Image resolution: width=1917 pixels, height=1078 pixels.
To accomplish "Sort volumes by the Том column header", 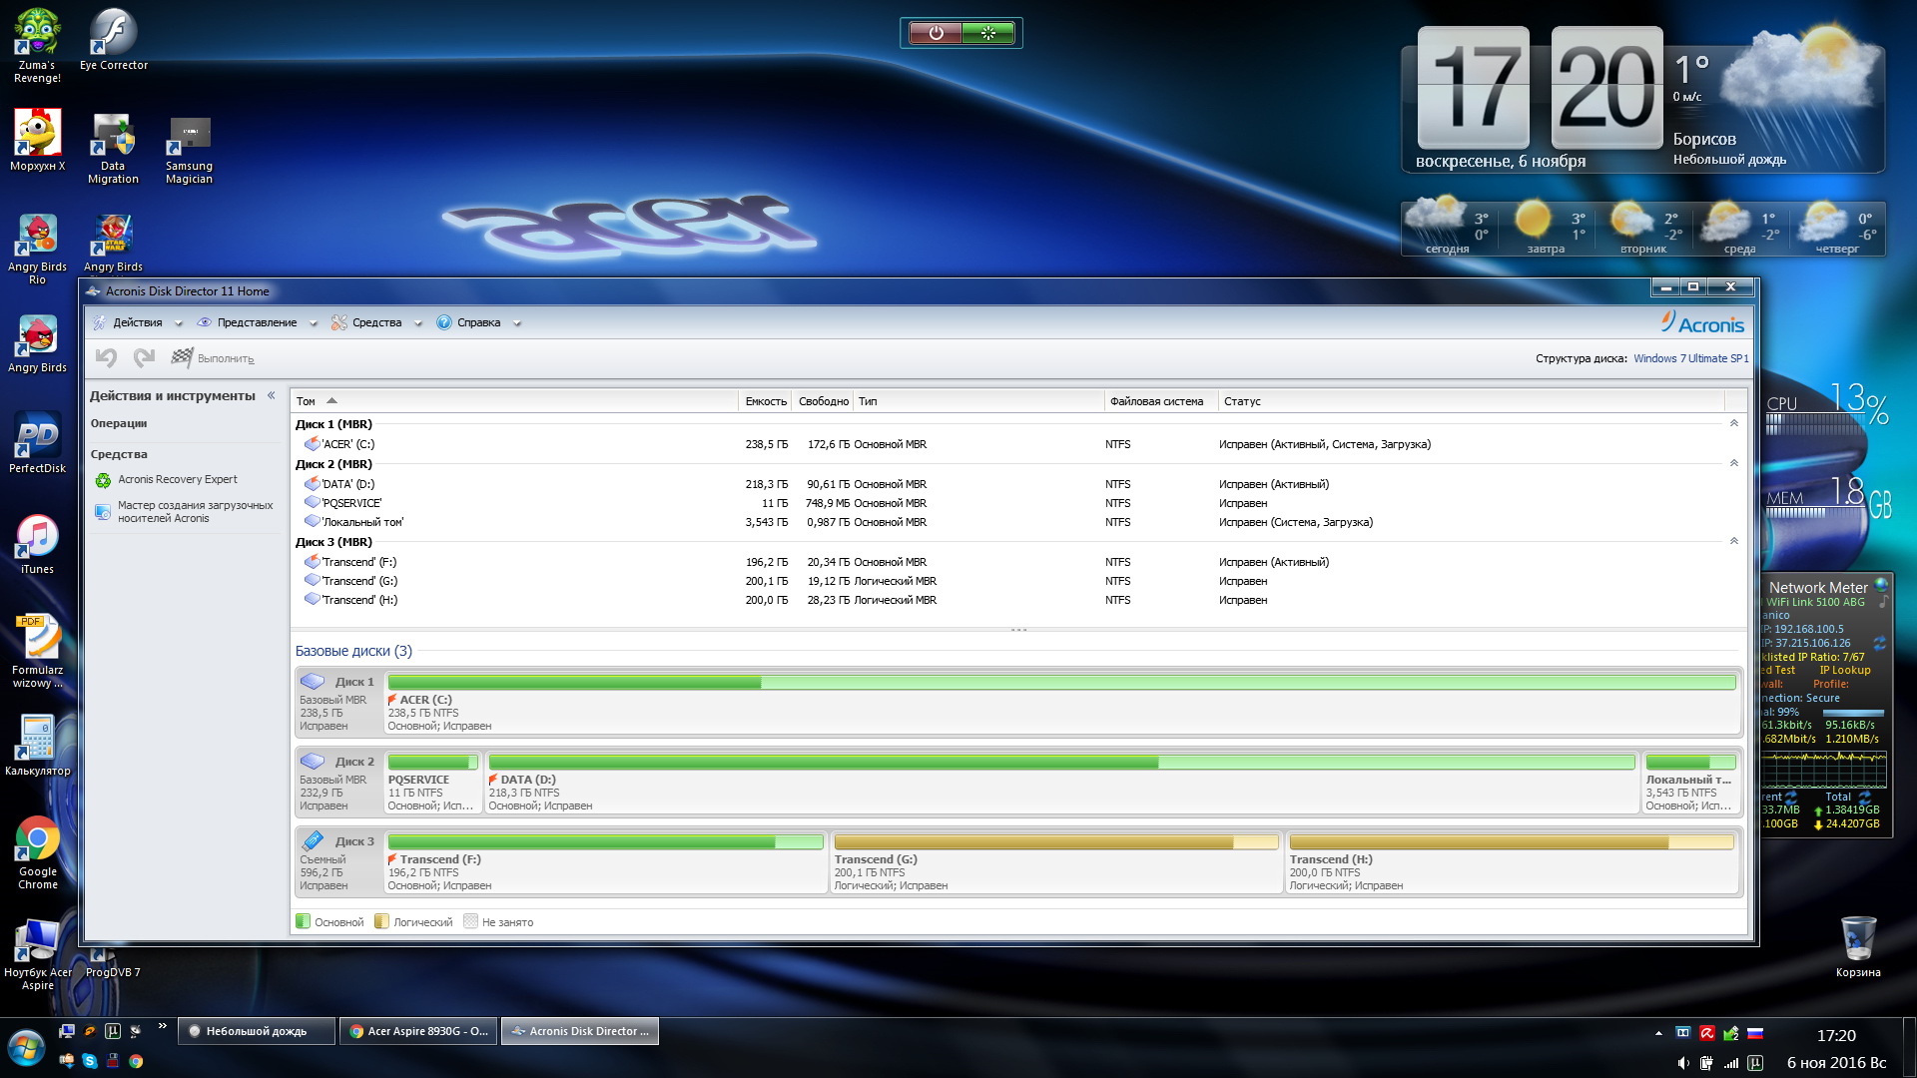I will coord(307,401).
